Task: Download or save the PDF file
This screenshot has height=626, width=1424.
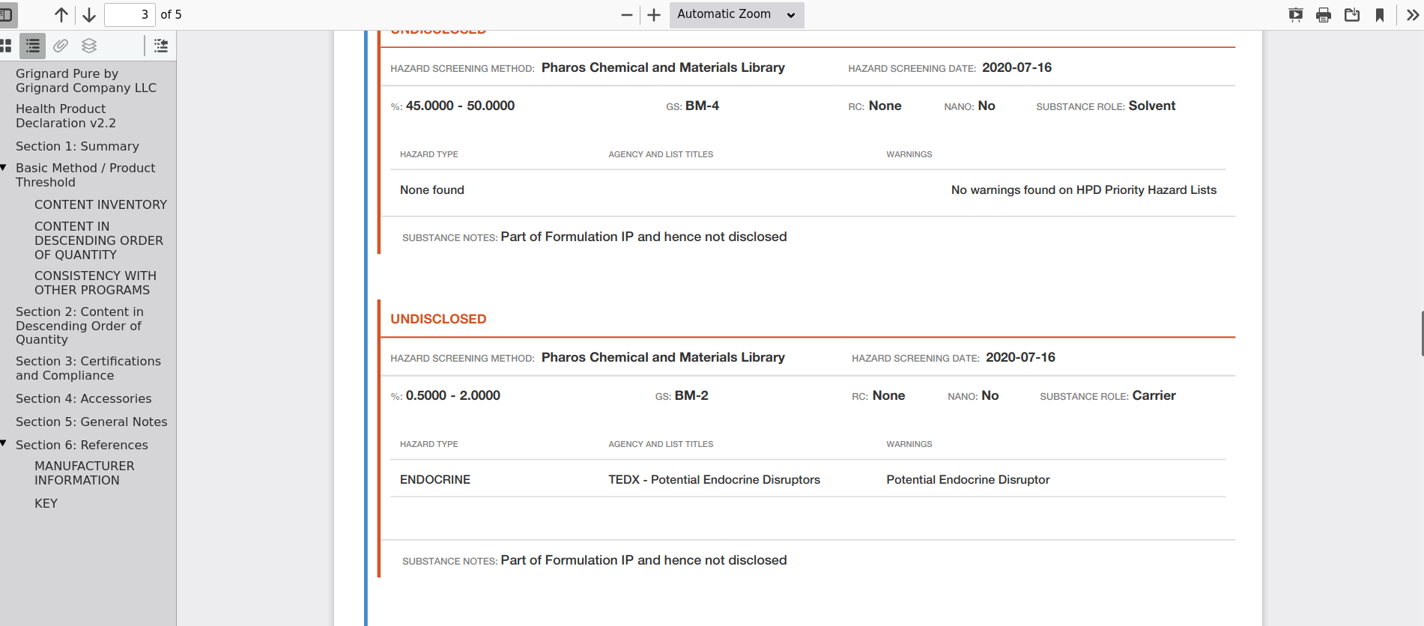Action: point(1352,15)
